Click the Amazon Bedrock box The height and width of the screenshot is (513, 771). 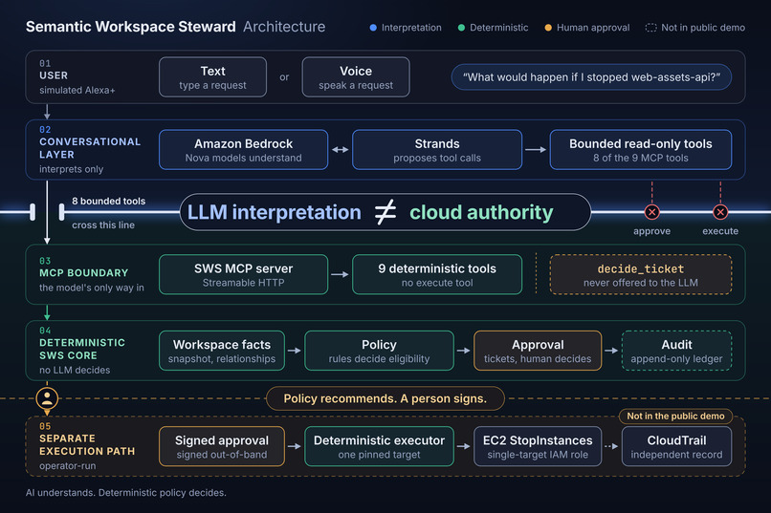point(243,150)
